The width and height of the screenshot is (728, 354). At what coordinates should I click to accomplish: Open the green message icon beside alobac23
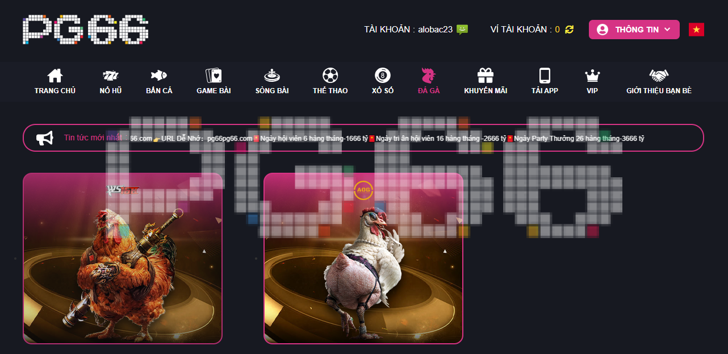(462, 30)
